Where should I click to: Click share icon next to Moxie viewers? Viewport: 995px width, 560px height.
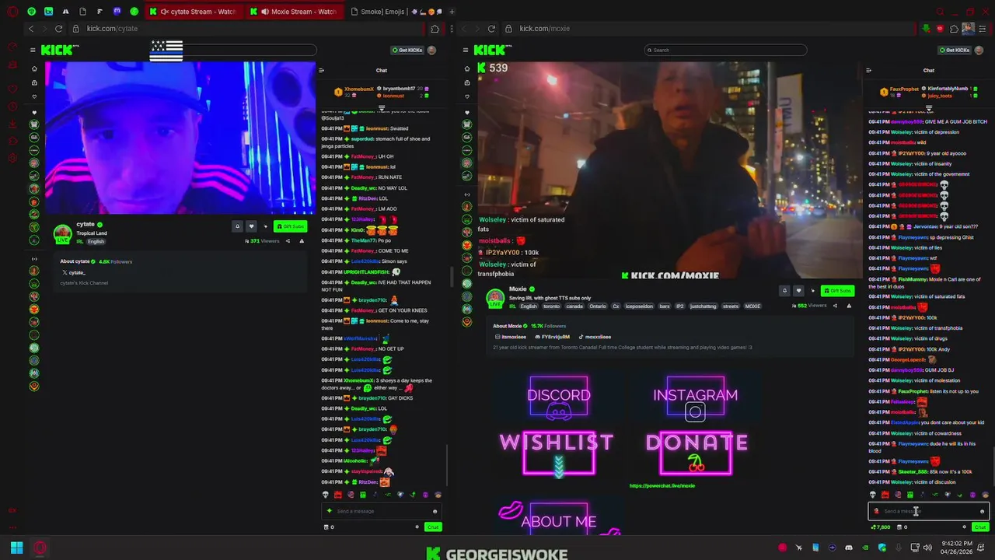click(835, 306)
